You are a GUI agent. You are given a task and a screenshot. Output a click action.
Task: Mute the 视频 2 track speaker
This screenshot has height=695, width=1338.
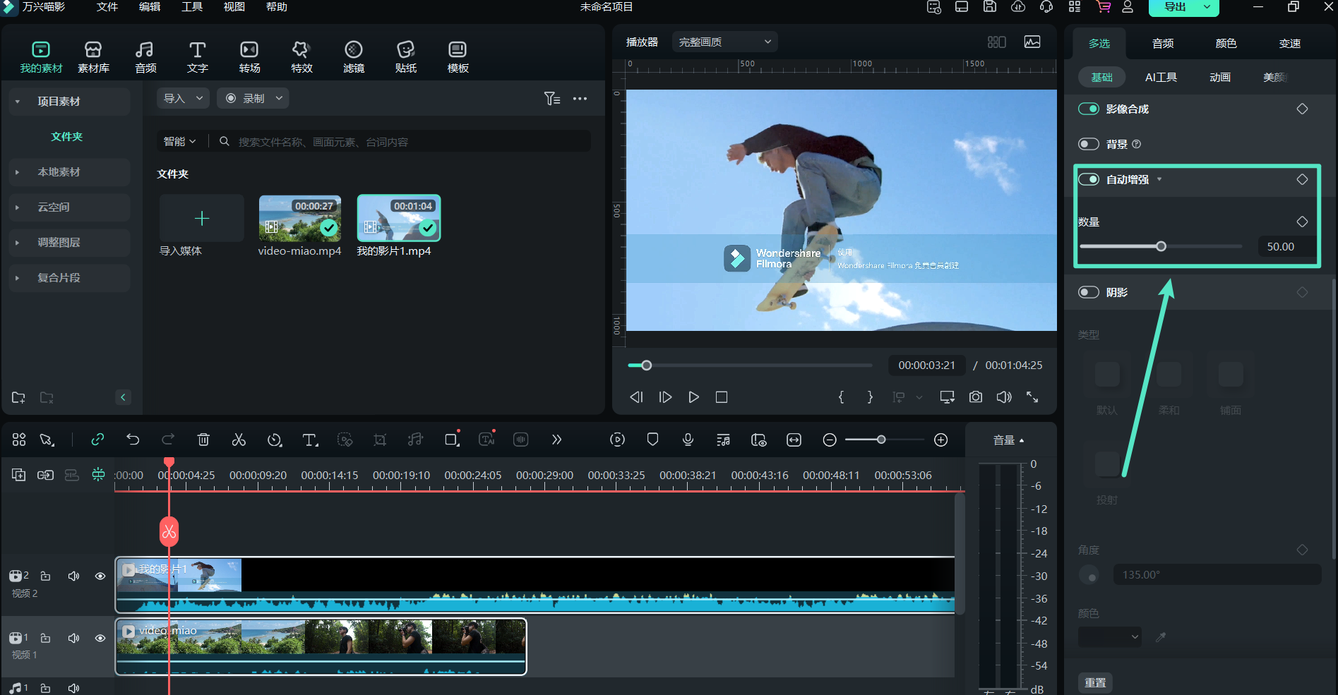[73, 576]
